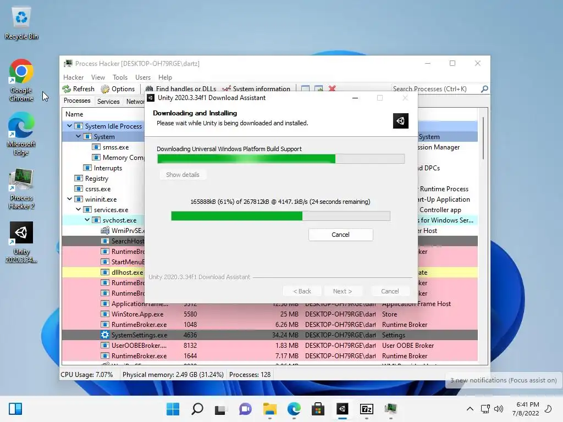Viewport: 563px width, 422px height.
Task: Click Cancel under the download progress bar
Action: pyautogui.click(x=340, y=234)
